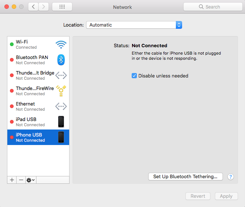Open the gear action menu

pos(31,180)
